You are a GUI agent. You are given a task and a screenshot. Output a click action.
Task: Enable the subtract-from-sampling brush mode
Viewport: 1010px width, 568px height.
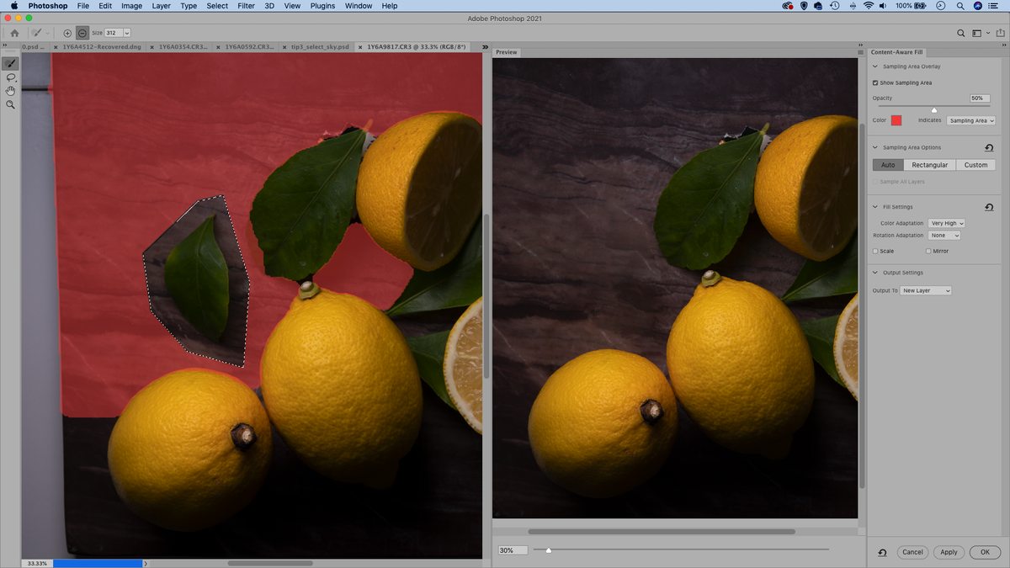click(82, 33)
